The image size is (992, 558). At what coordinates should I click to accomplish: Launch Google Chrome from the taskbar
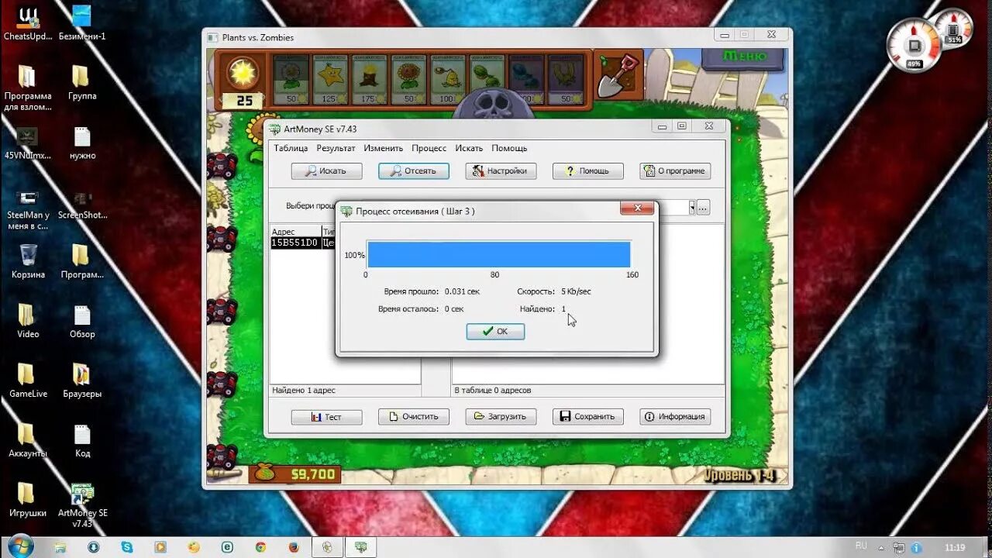[260, 547]
